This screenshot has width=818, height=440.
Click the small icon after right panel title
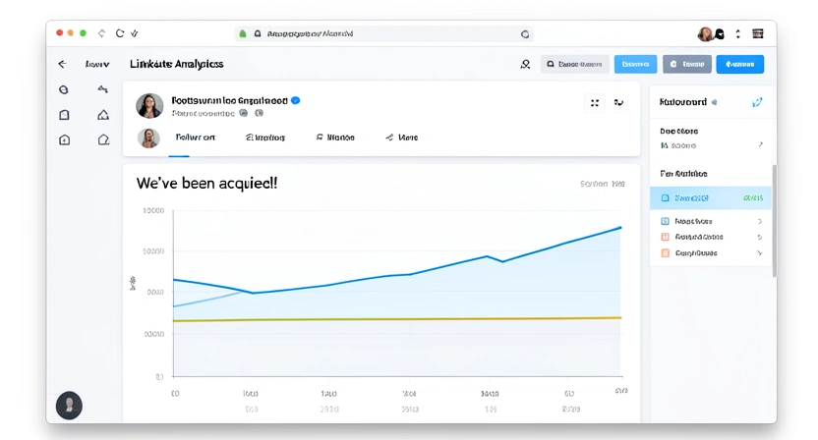(x=714, y=102)
